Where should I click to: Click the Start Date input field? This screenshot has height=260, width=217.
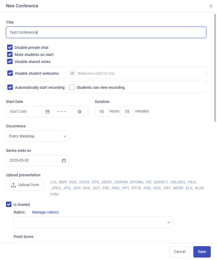pyautogui.click(x=27, y=112)
